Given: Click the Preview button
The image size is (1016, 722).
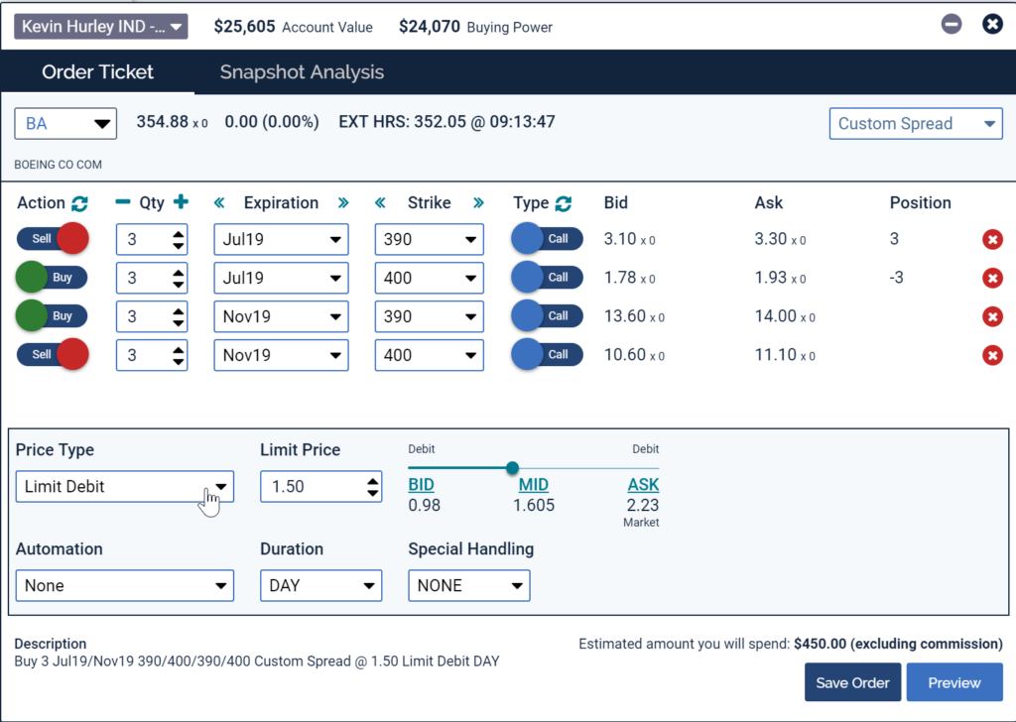Looking at the screenshot, I should (x=954, y=682).
